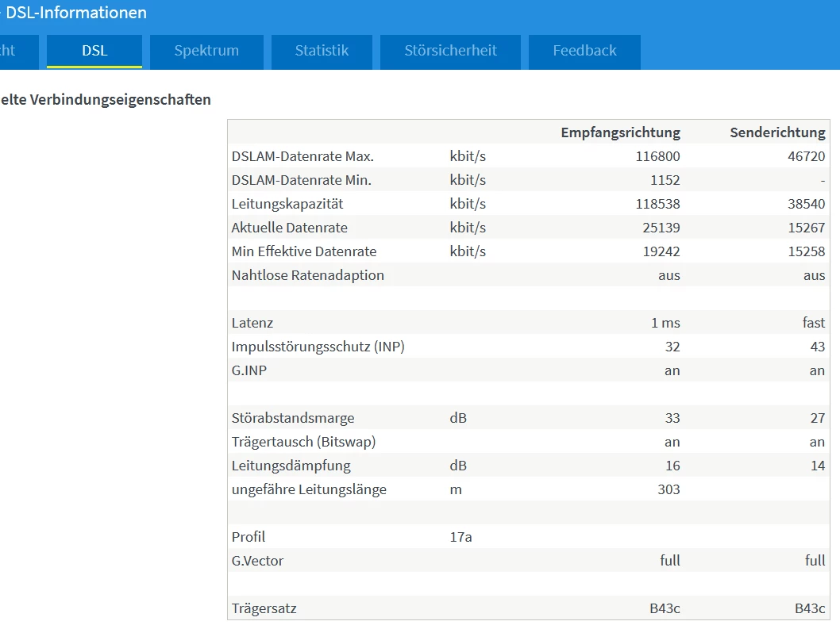Viewport: 840px width, 625px height.
Task: Click the G.Vector row label
Action: 257,561
